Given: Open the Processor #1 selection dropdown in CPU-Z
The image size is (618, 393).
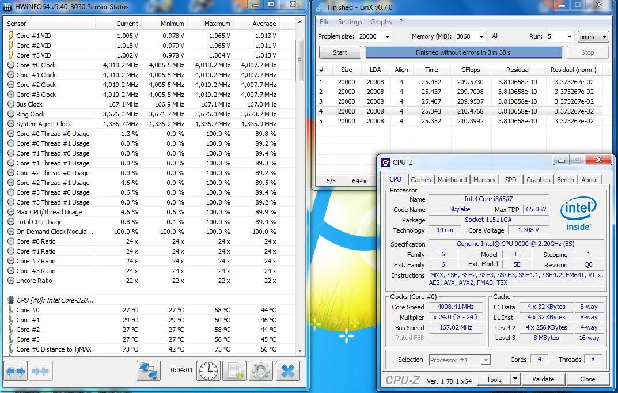Looking at the screenshot, I should pyautogui.click(x=486, y=360).
